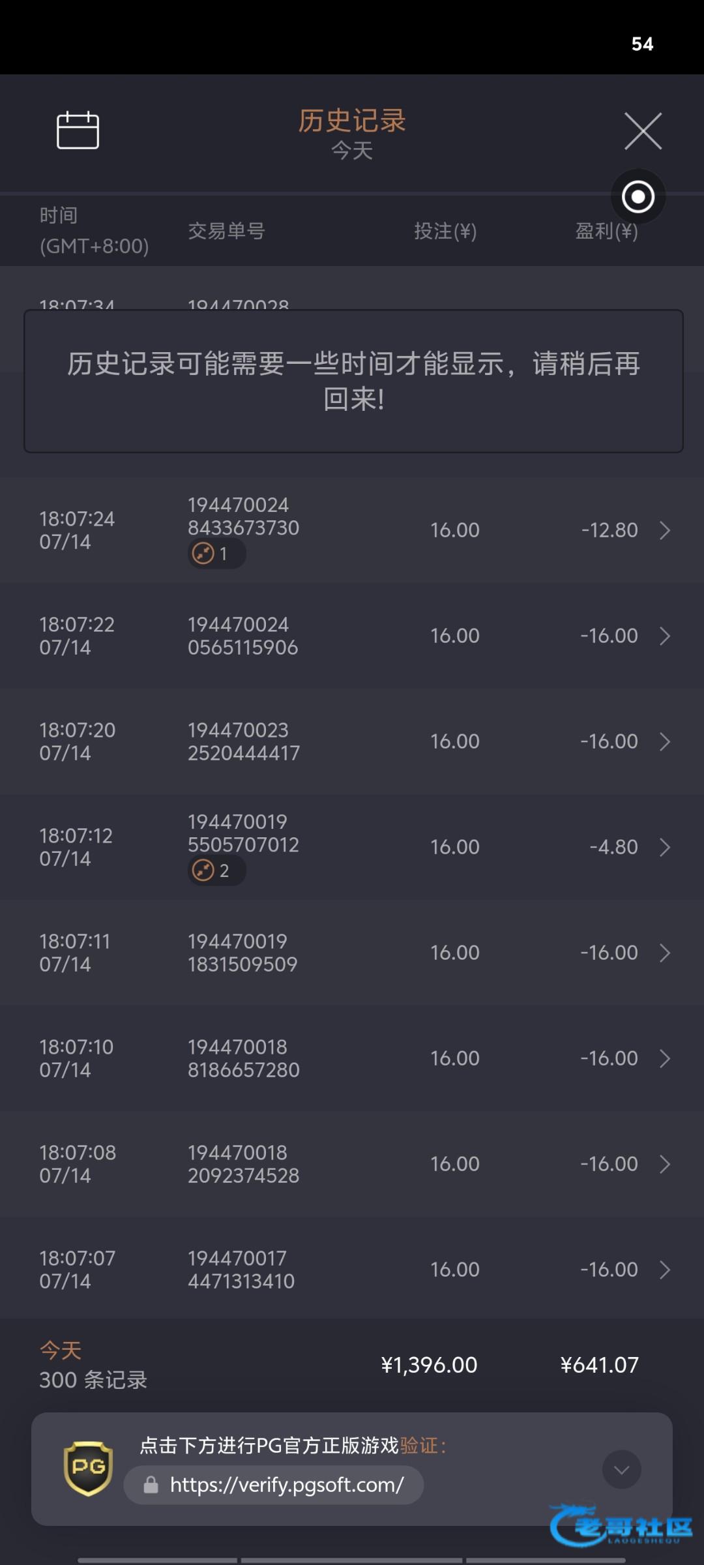
Task: Expand details for the 18:07:24 record
Action: pyautogui.click(x=665, y=530)
